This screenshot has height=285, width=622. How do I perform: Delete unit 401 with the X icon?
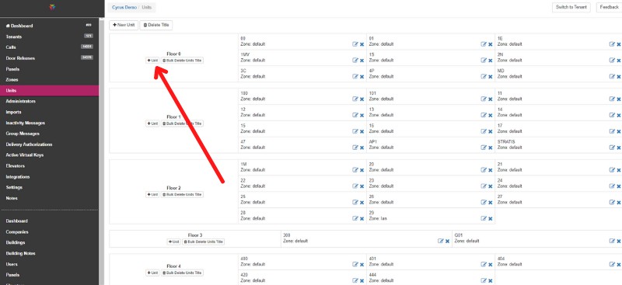click(491, 265)
